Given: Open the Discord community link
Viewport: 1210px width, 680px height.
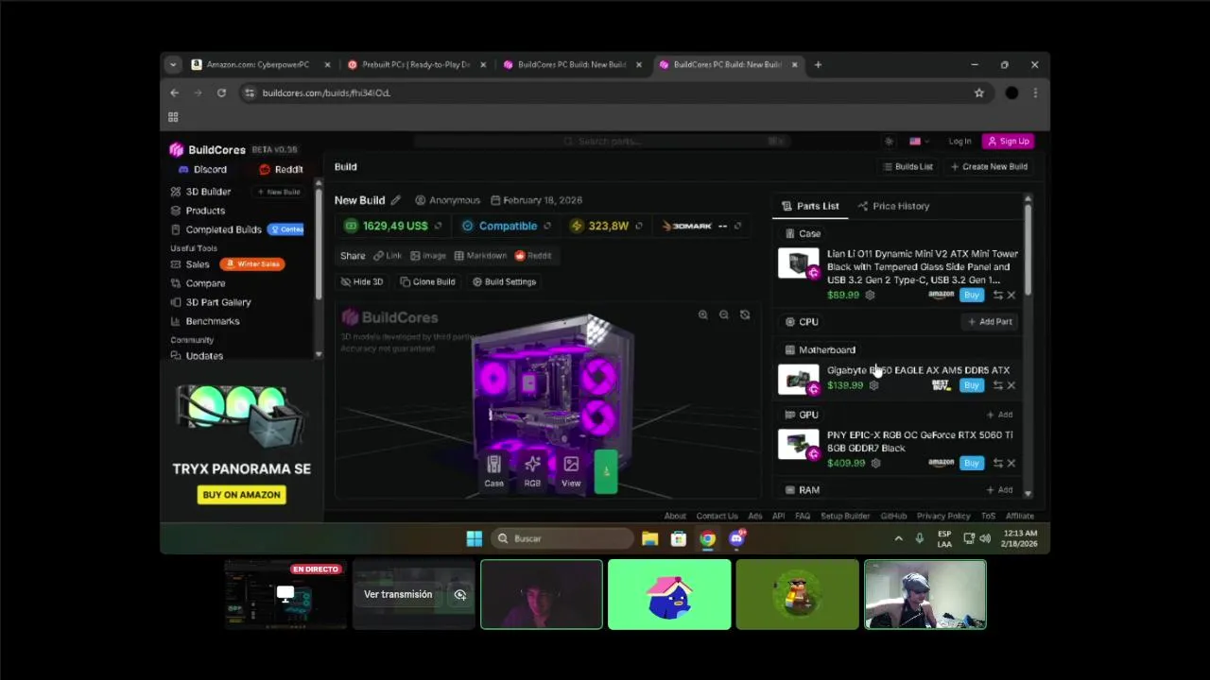Looking at the screenshot, I should pos(202,170).
